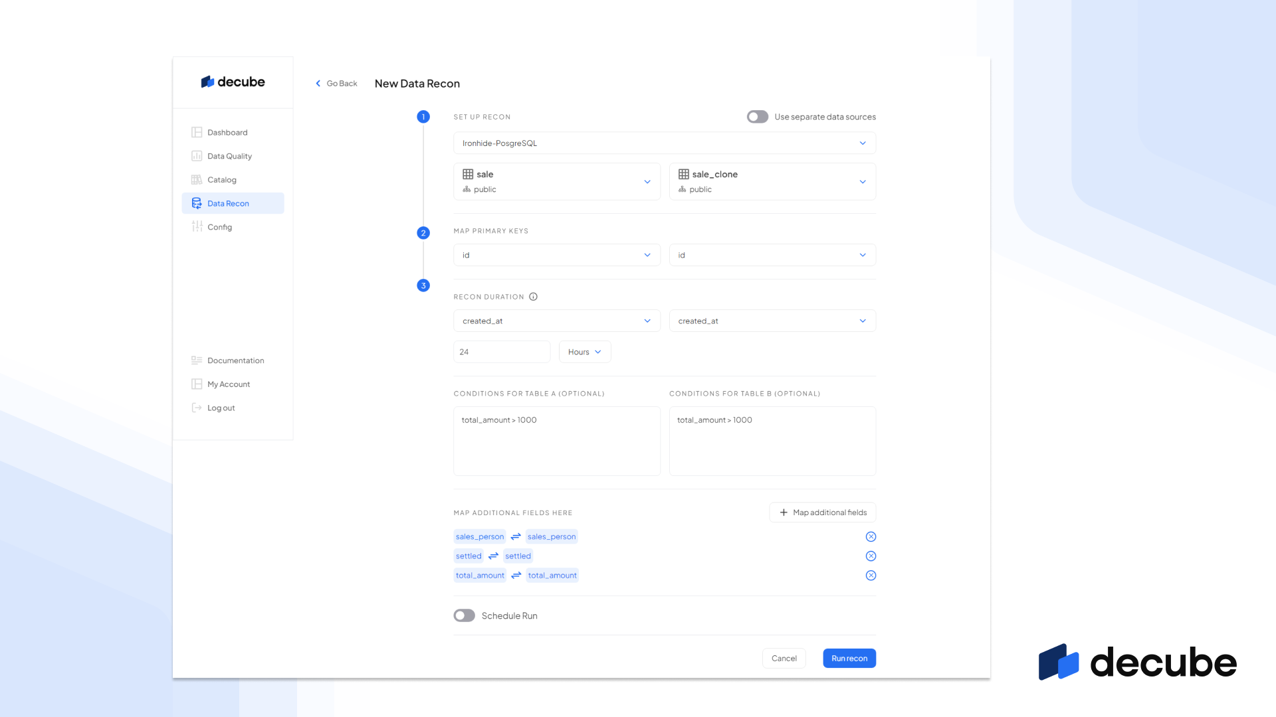This screenshot has height=717, width=1276.
Task: Turn on the Schedule Run toggle
Action: [x=464, y=615]
